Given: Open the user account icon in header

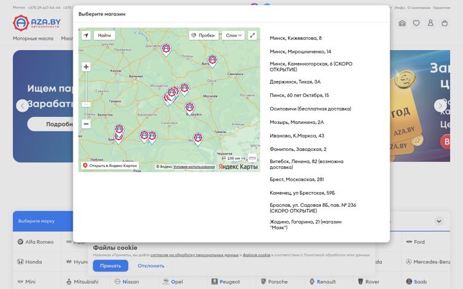Looking at the screenshot, I should point(430,23).
